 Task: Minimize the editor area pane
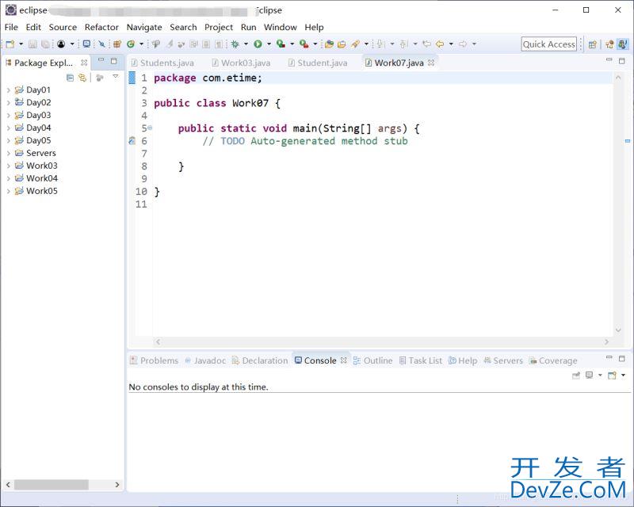pos(609,60)
